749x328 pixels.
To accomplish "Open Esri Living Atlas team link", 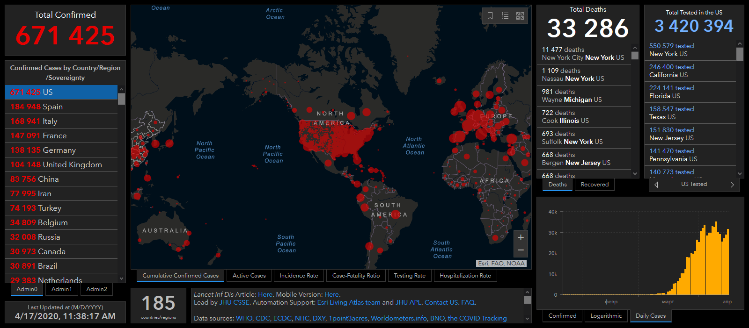I will pos(349,302).
